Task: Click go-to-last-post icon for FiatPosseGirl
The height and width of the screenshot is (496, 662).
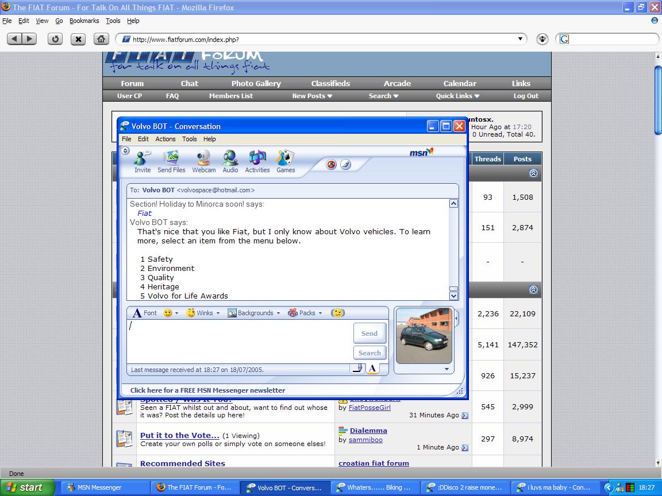Action: tap(465, 416)
